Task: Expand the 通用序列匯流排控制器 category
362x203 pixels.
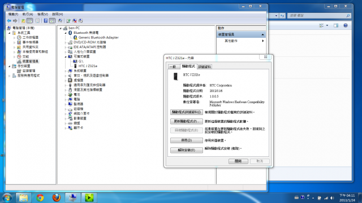Action: 66,85
